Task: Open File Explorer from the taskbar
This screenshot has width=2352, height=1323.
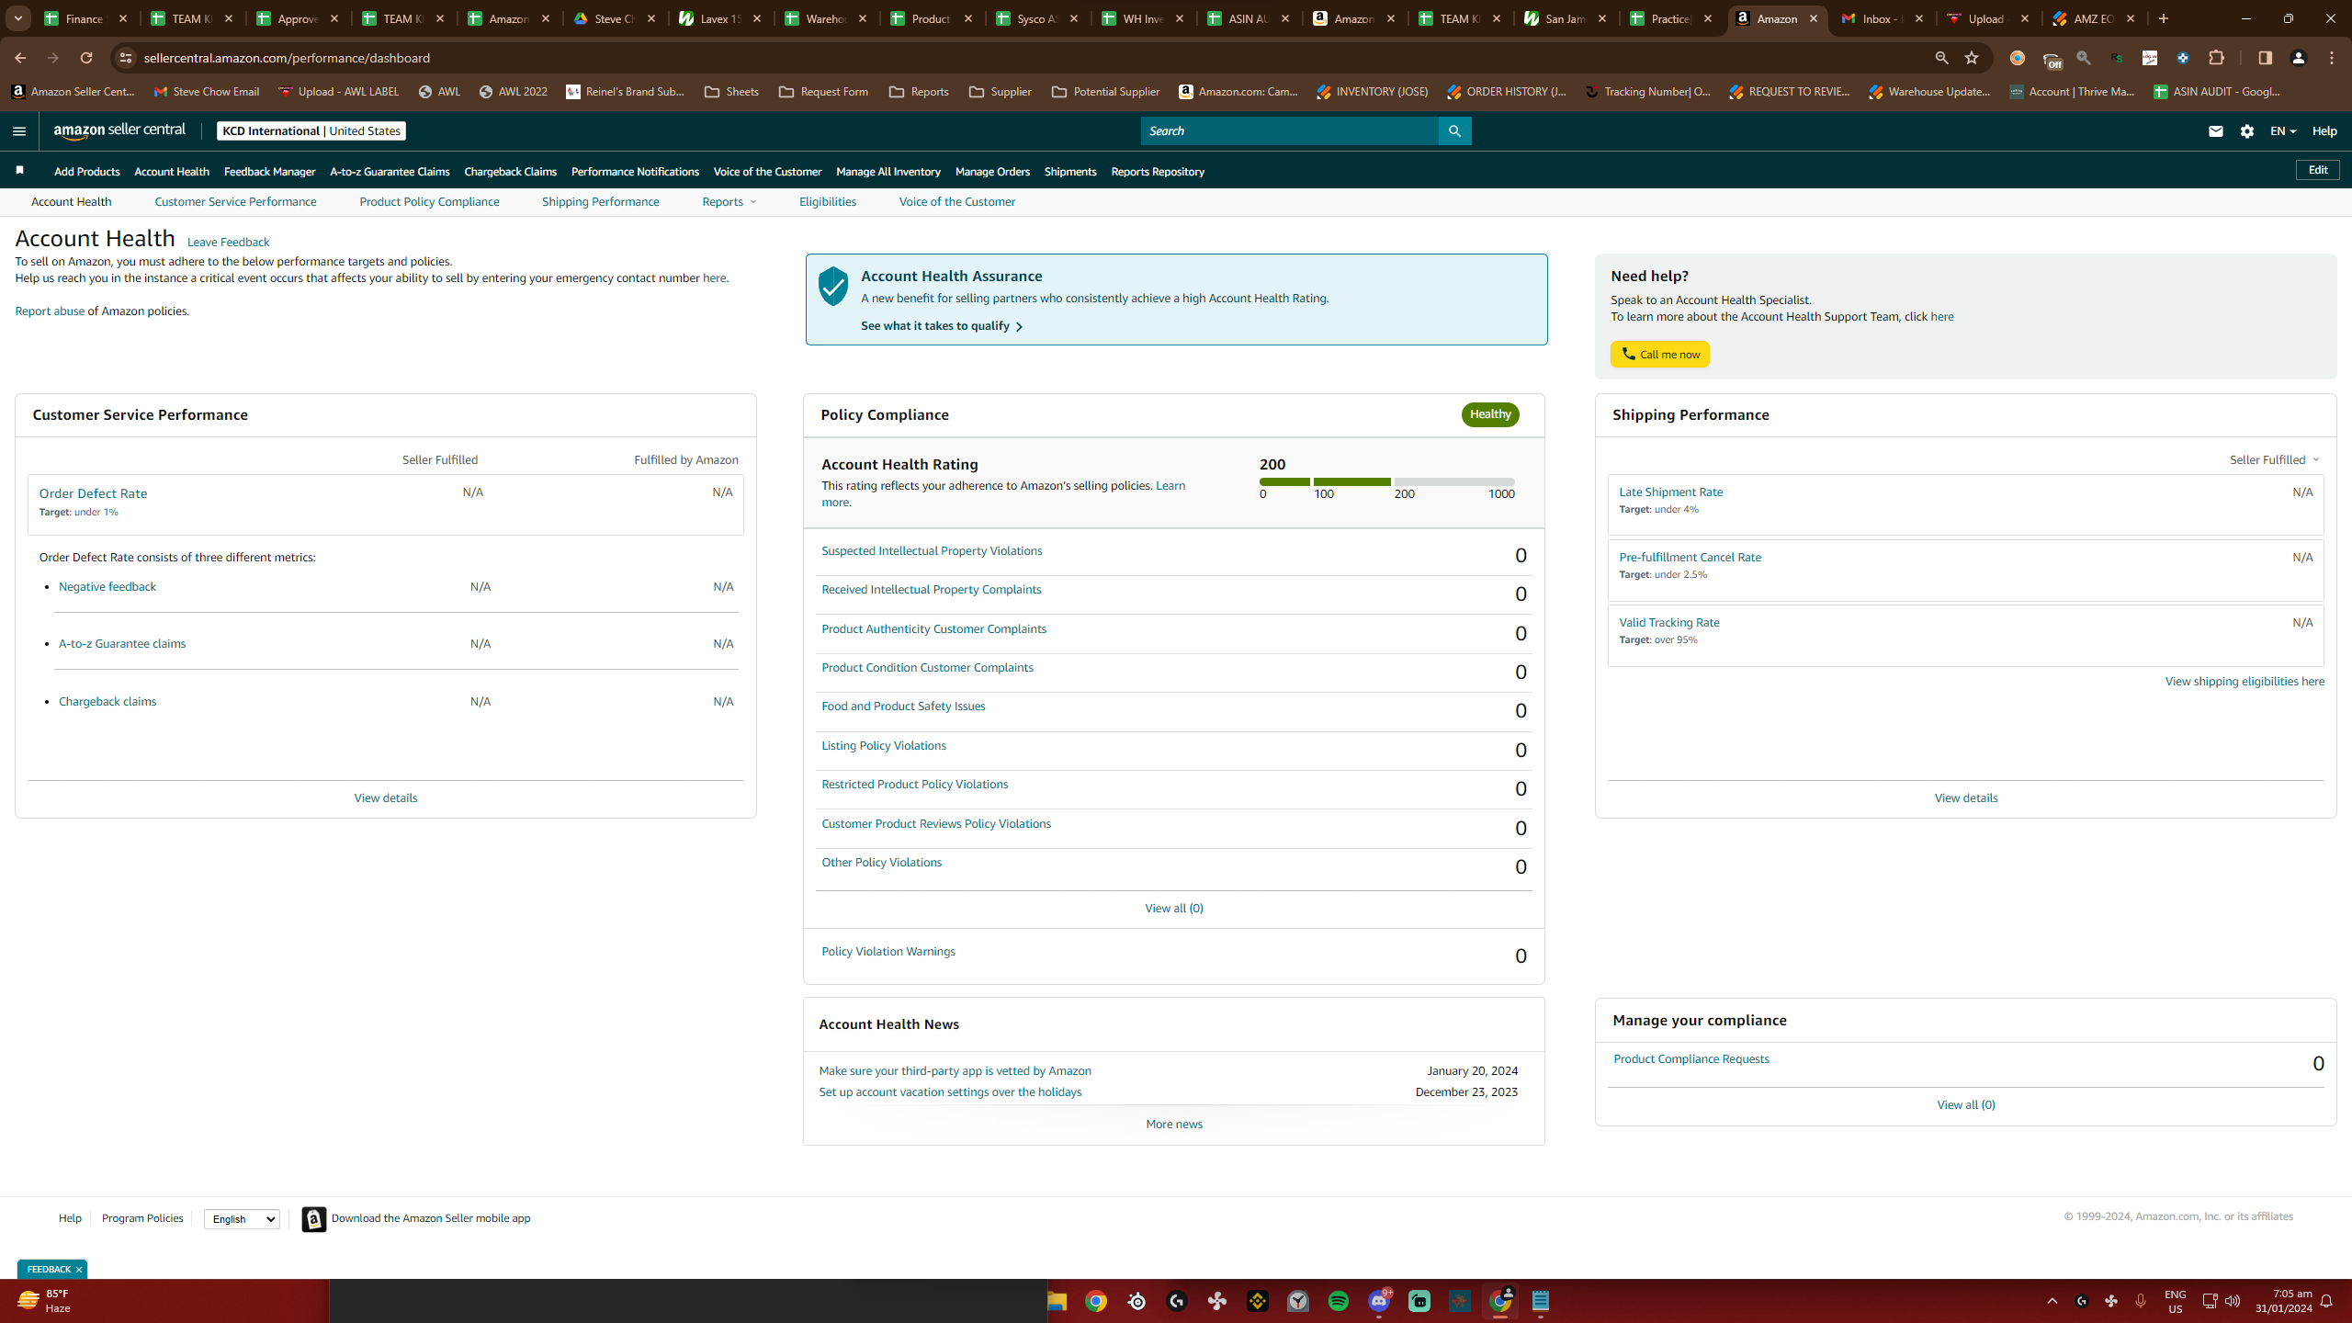Action: coord(1056,1301)
